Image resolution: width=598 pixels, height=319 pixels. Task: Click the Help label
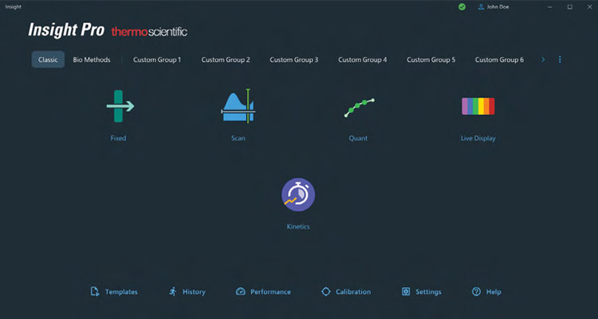[x=494, y=292]
